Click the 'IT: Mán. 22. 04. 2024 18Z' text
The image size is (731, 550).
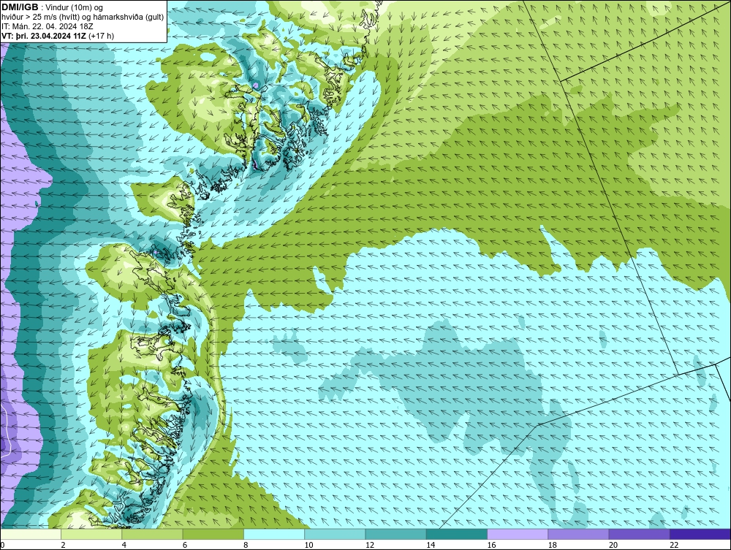coord(47,26)
